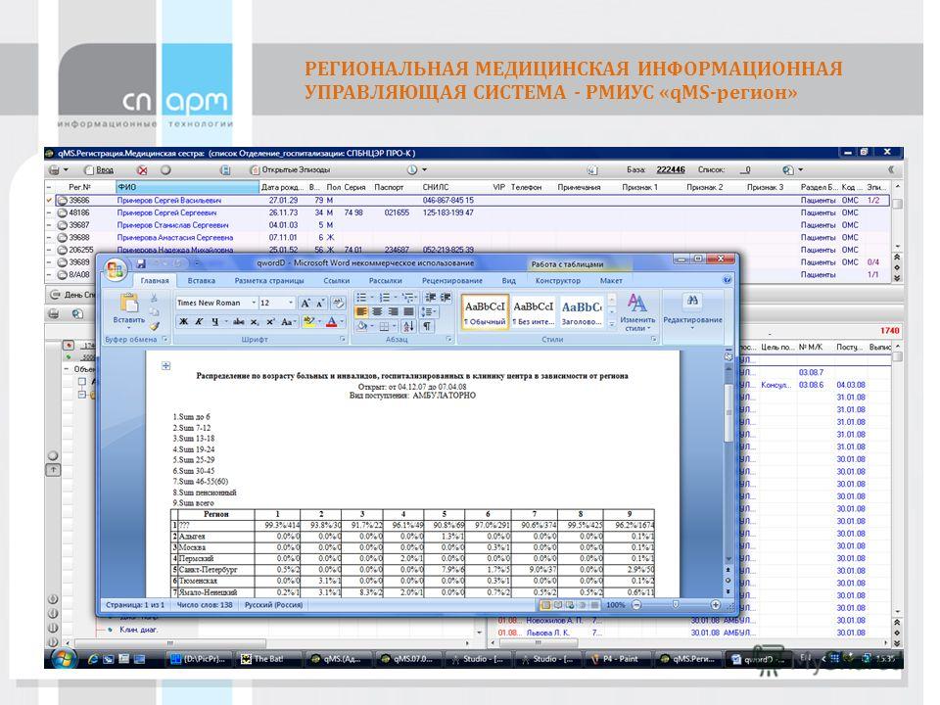Zoom in with plus button in Word
This screenshot has height=705, width=940.
click(x=715, y=605)
